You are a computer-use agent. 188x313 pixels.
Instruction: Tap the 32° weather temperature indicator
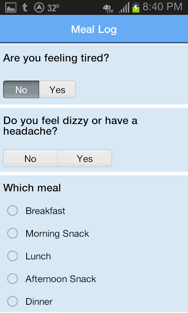[53, 8]
